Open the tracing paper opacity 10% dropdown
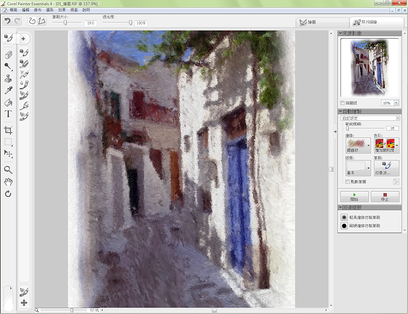This screenshot has height=314, width=408. [396, 103]
